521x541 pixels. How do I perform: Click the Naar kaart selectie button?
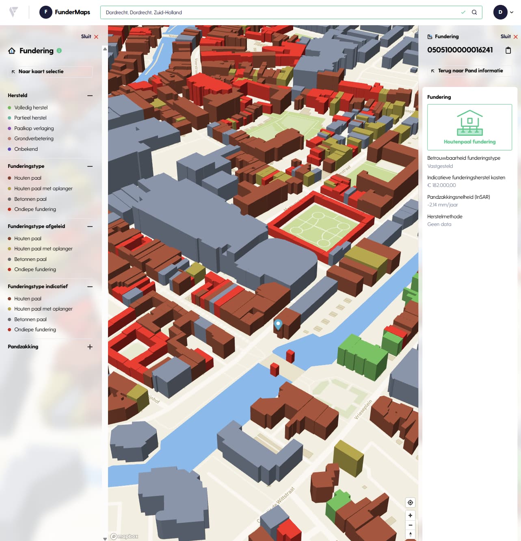pyautogui.click(x=50, y=72)
